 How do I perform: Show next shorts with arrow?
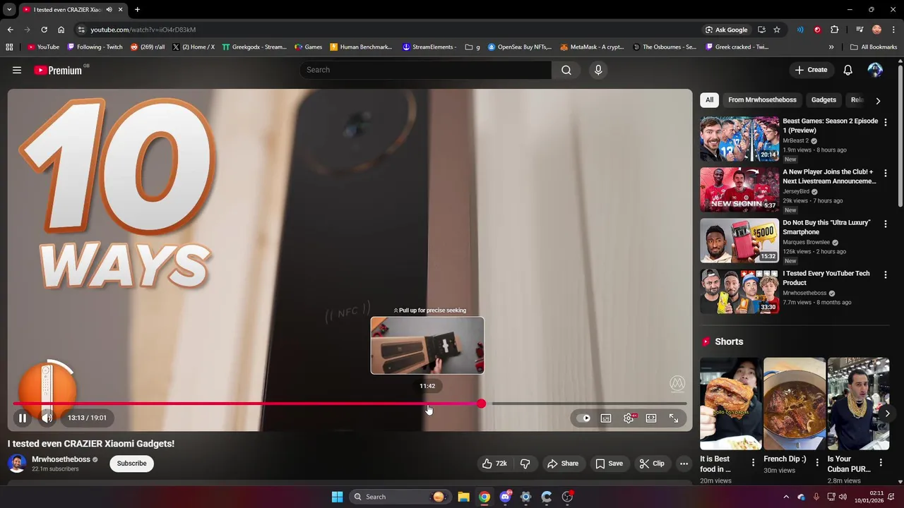click(x=887, y=413)
